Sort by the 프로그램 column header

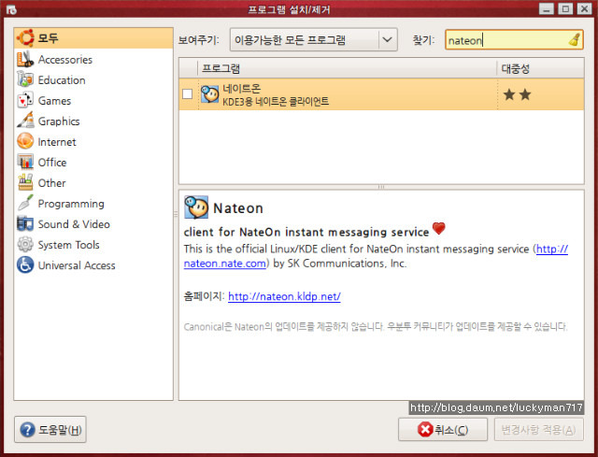tap(347, 68)
